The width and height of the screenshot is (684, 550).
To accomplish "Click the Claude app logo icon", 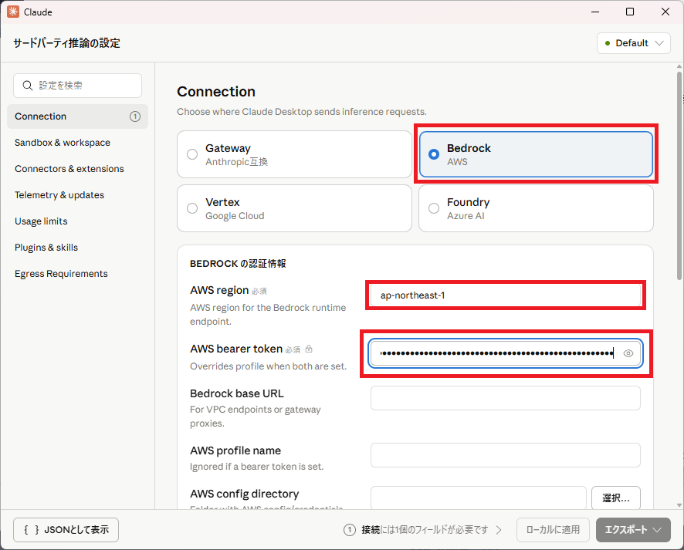I will (13, 12).
